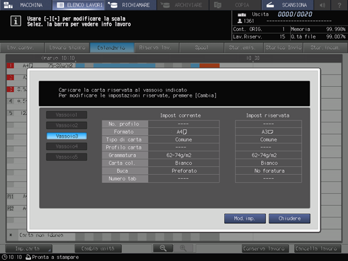Open help with question mark icon
The image size is (348, 261).
click(x=339, y=5)
